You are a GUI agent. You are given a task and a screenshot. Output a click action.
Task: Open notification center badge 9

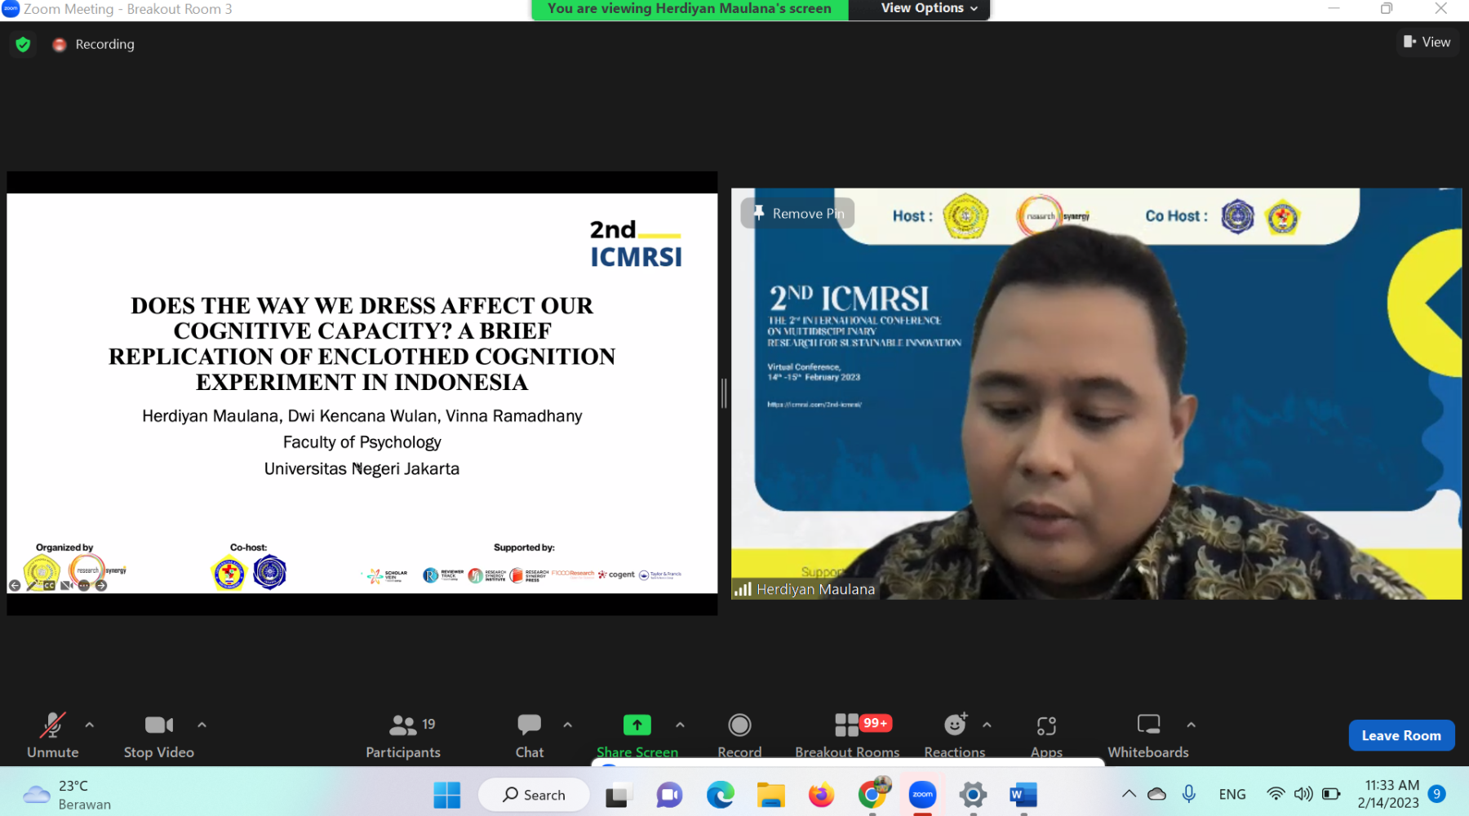click(x=1437, y=793)
